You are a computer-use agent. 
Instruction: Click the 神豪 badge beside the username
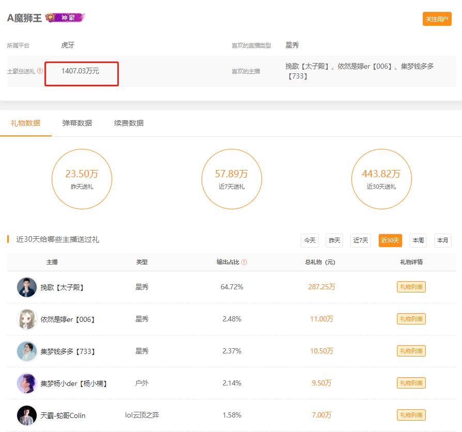tap(65, 18)
